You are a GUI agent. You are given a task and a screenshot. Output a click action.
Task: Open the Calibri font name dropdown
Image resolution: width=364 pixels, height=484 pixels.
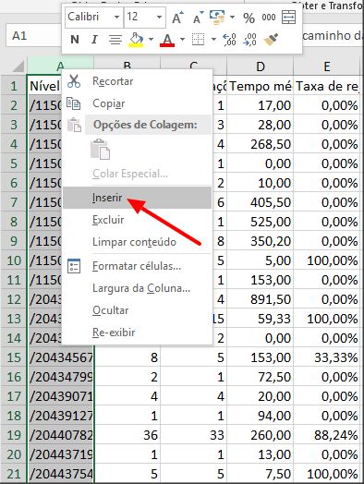click(x=116, y=17)
